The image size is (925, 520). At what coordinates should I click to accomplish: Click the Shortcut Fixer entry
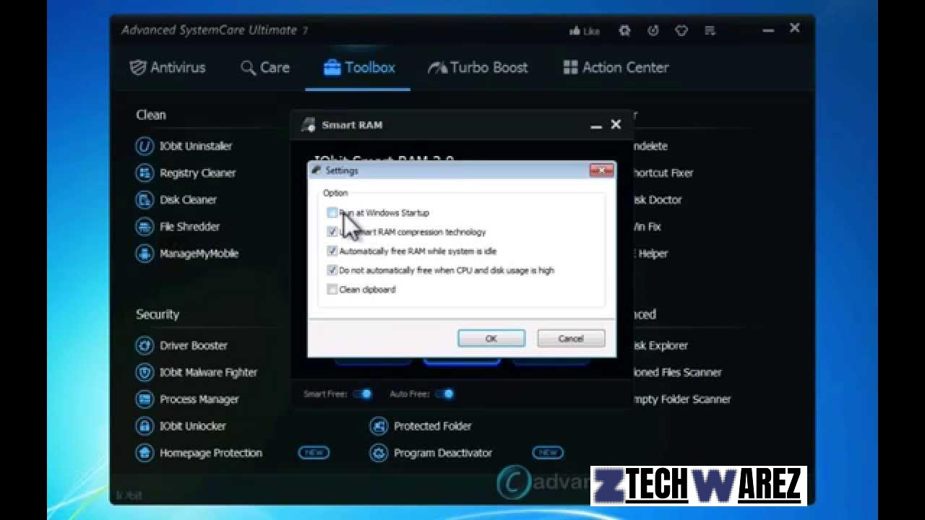[x=663, y=173]
